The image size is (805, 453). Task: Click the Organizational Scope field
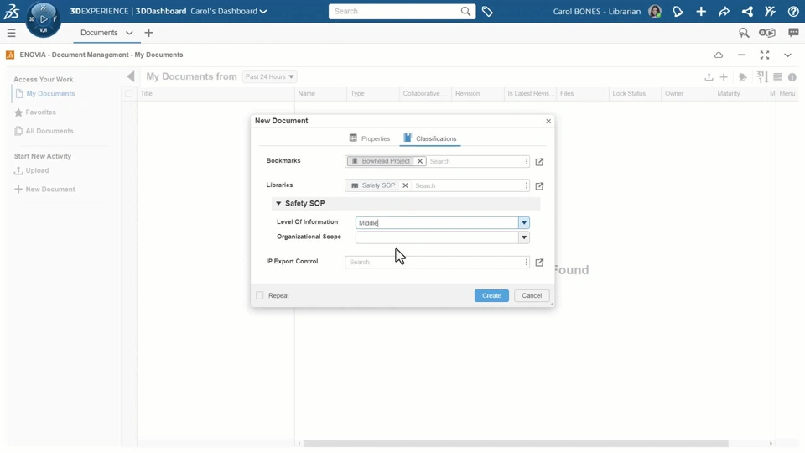point(437,237)
